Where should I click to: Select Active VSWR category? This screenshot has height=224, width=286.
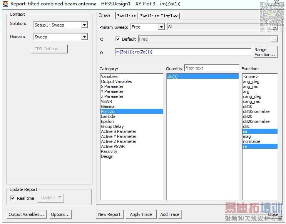[132, 146]
